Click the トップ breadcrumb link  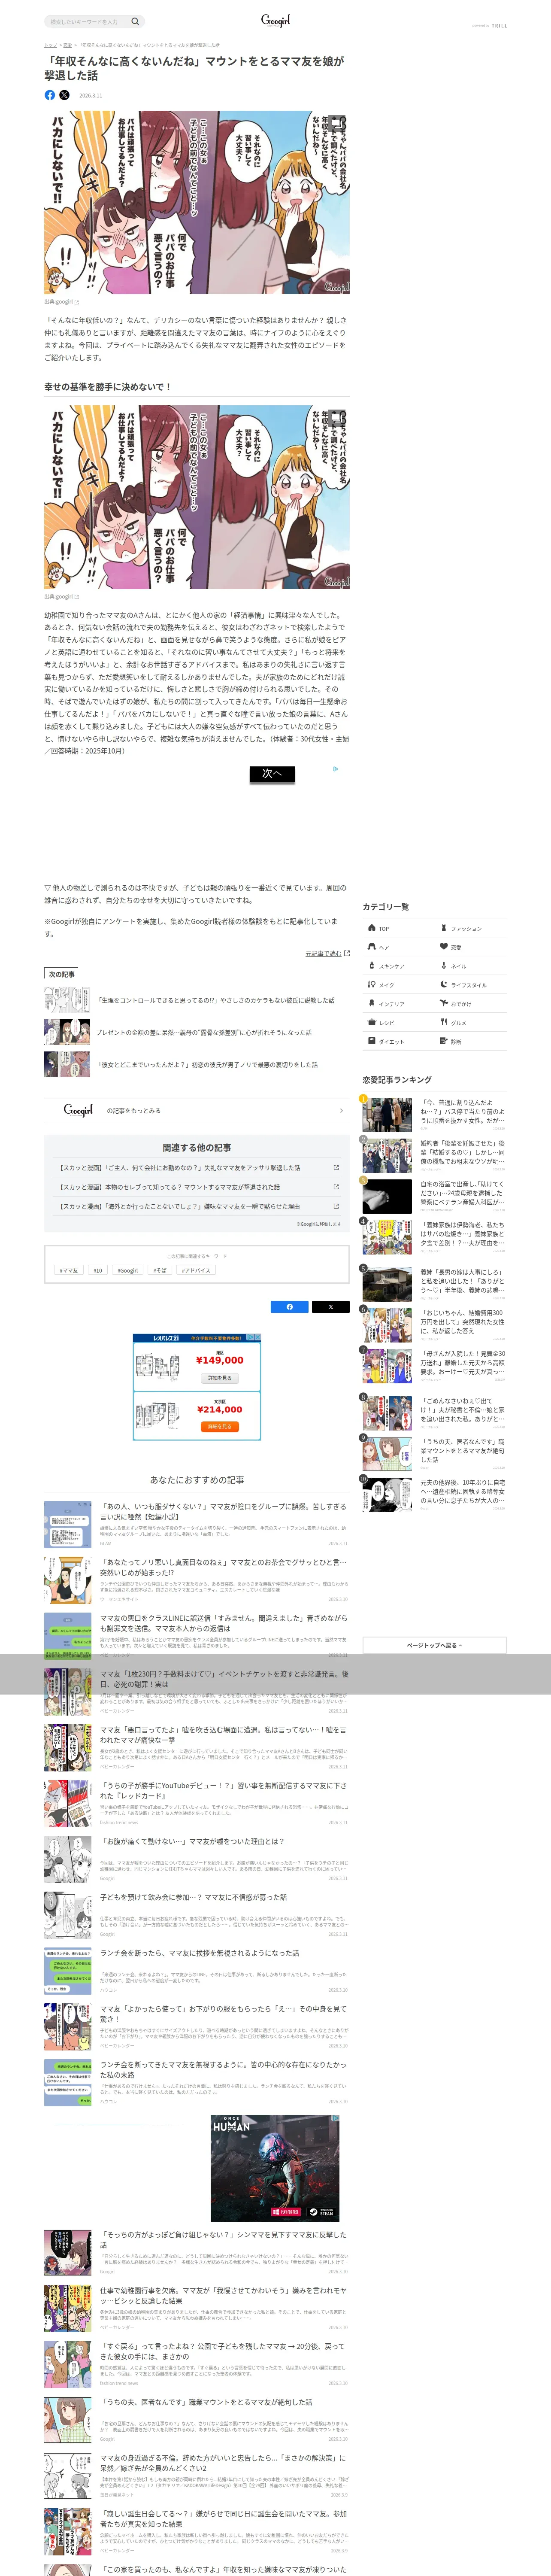click(50, 45)
